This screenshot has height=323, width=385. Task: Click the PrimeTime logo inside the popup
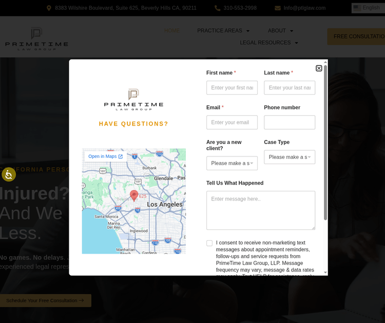pyautogui.click(x=133, y=99)
